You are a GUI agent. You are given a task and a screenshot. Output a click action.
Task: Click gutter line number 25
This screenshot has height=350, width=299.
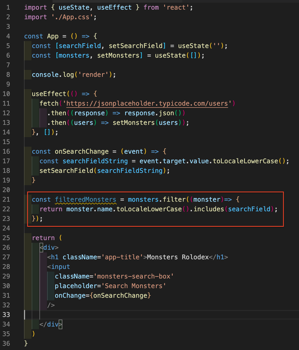[6, 238]
